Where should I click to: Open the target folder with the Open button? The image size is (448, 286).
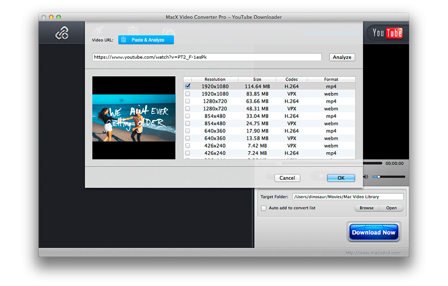391,208
